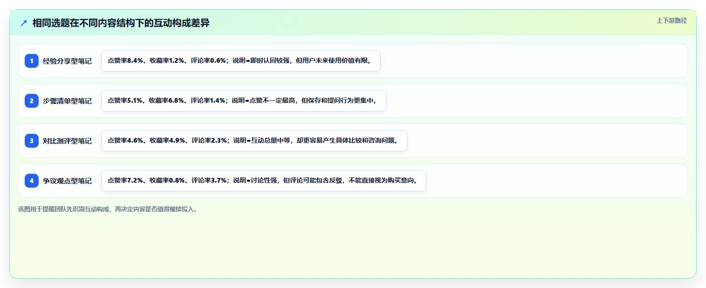Select the 经验分享型笔记 label
Viewport: 706px width, 288px height.
[x=67, y=61]
